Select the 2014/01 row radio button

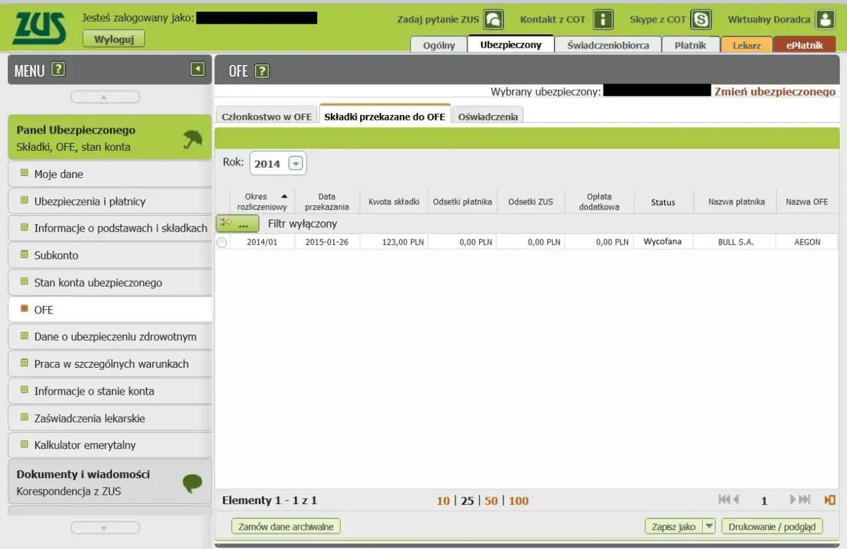(222, 242)
